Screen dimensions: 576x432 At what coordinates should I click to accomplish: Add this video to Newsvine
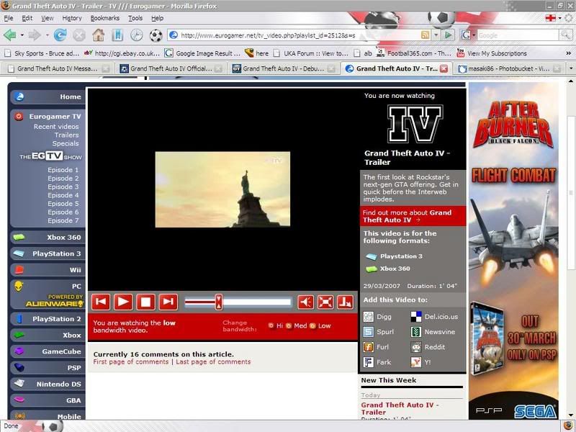coord(433,332)
